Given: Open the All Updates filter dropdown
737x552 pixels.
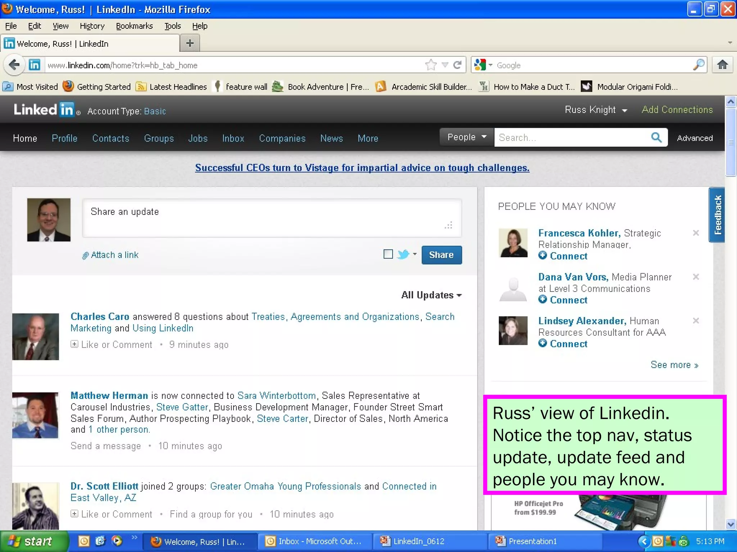Looking at the screenshot, I should (431, 295).
